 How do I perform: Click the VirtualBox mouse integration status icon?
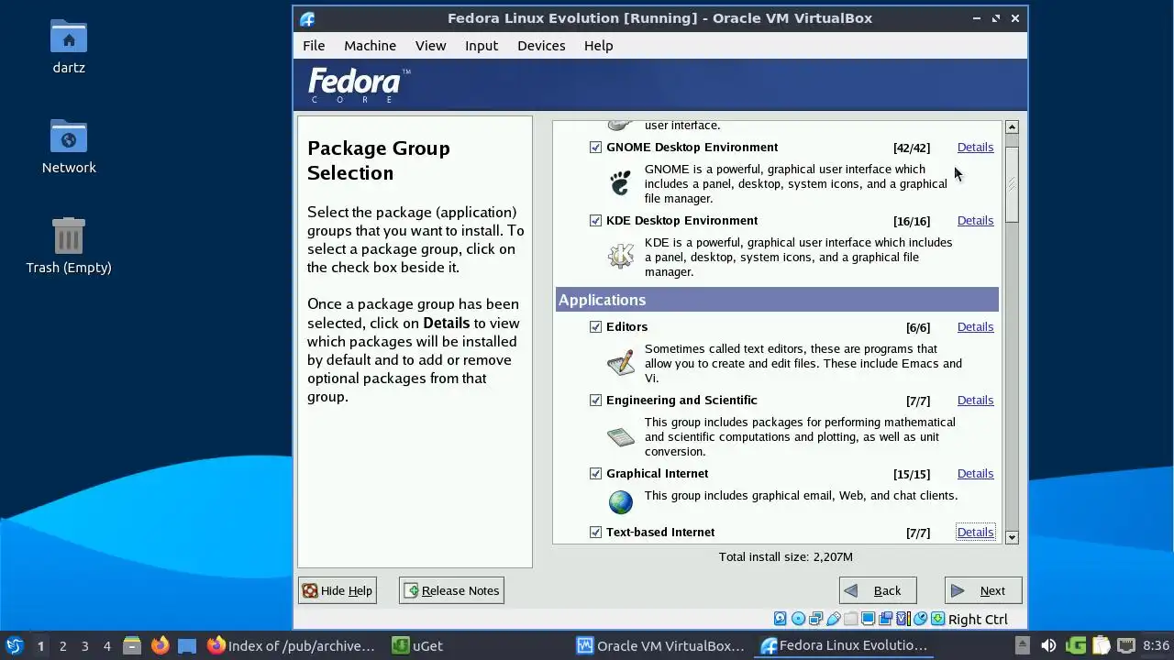click(921, 619)
